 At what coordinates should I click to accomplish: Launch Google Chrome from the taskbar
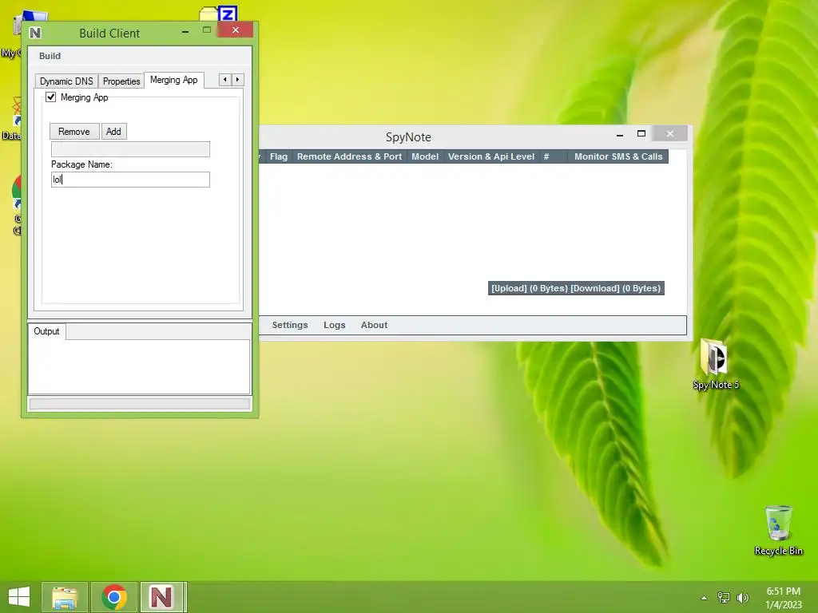point(114,597)
